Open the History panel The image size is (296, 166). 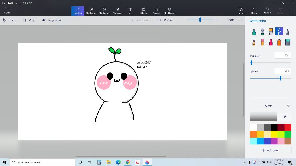pyautogui.click(x=267, y=11)
